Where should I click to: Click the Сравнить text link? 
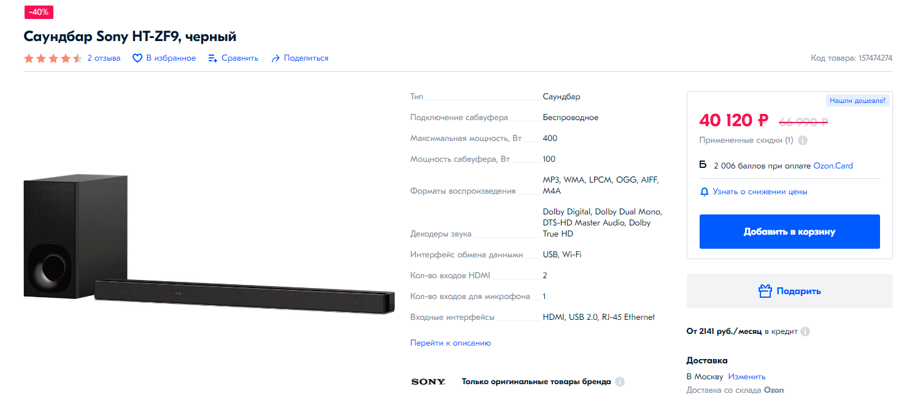click(x=240, y=58)
